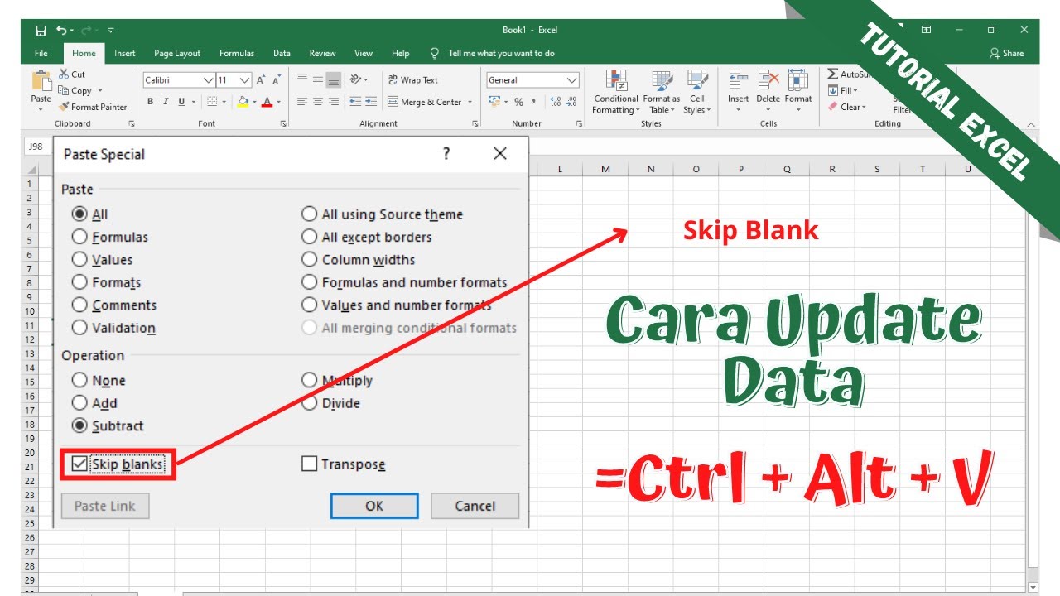Select the Comments paste option
Screen dimensions: 1060x596
79,305
